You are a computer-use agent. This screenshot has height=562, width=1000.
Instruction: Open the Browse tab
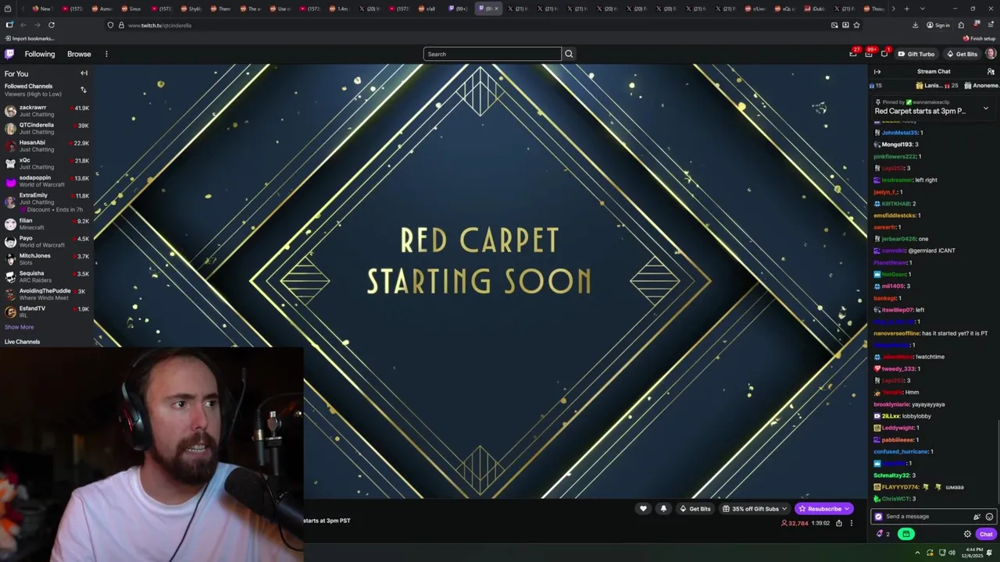point(79,54)
